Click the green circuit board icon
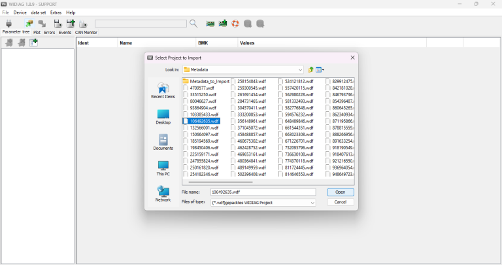 [x=210, y=24]
